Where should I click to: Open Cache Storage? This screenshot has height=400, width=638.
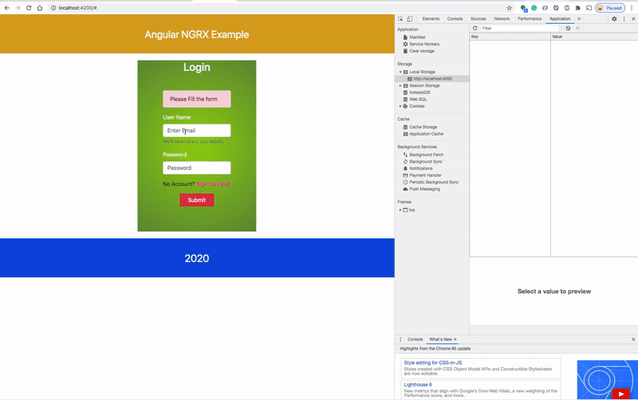click(x=423, y=127)
